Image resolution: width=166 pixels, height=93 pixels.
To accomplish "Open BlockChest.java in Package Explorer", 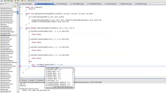I will pos(5,41).
